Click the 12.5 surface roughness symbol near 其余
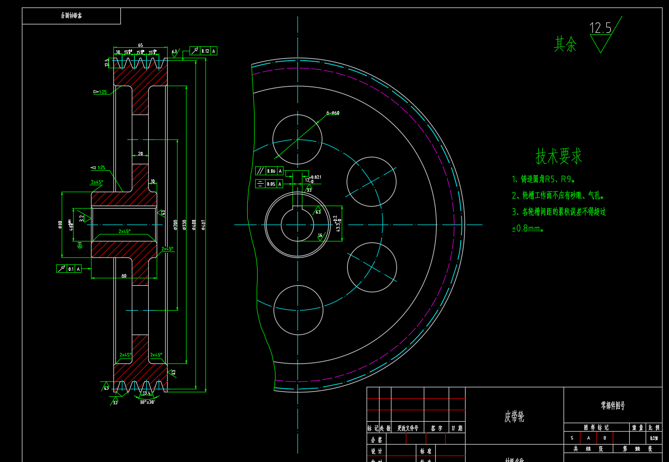The image size is (669, 462). pos(600,35)
